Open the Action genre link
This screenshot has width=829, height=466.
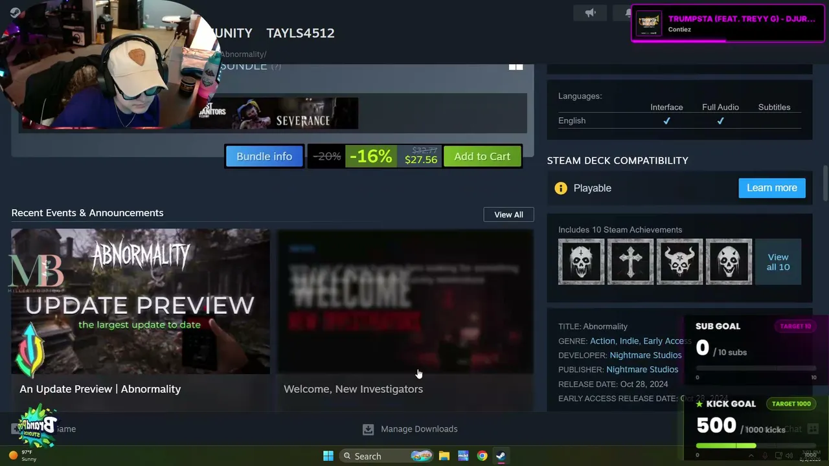click(602, 341)
